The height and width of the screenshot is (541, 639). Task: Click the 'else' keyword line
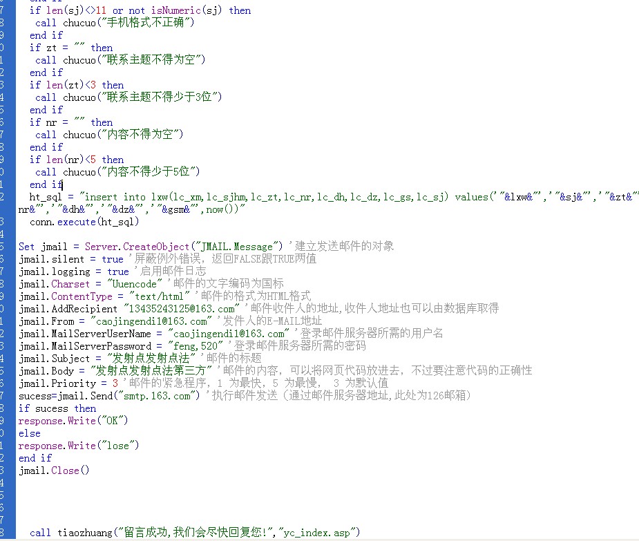tap(29, 433)
